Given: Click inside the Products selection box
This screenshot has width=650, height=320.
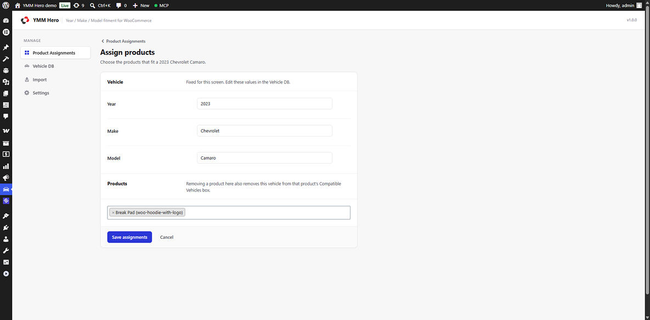Looking at the screenshot, I should pos(229,212).
